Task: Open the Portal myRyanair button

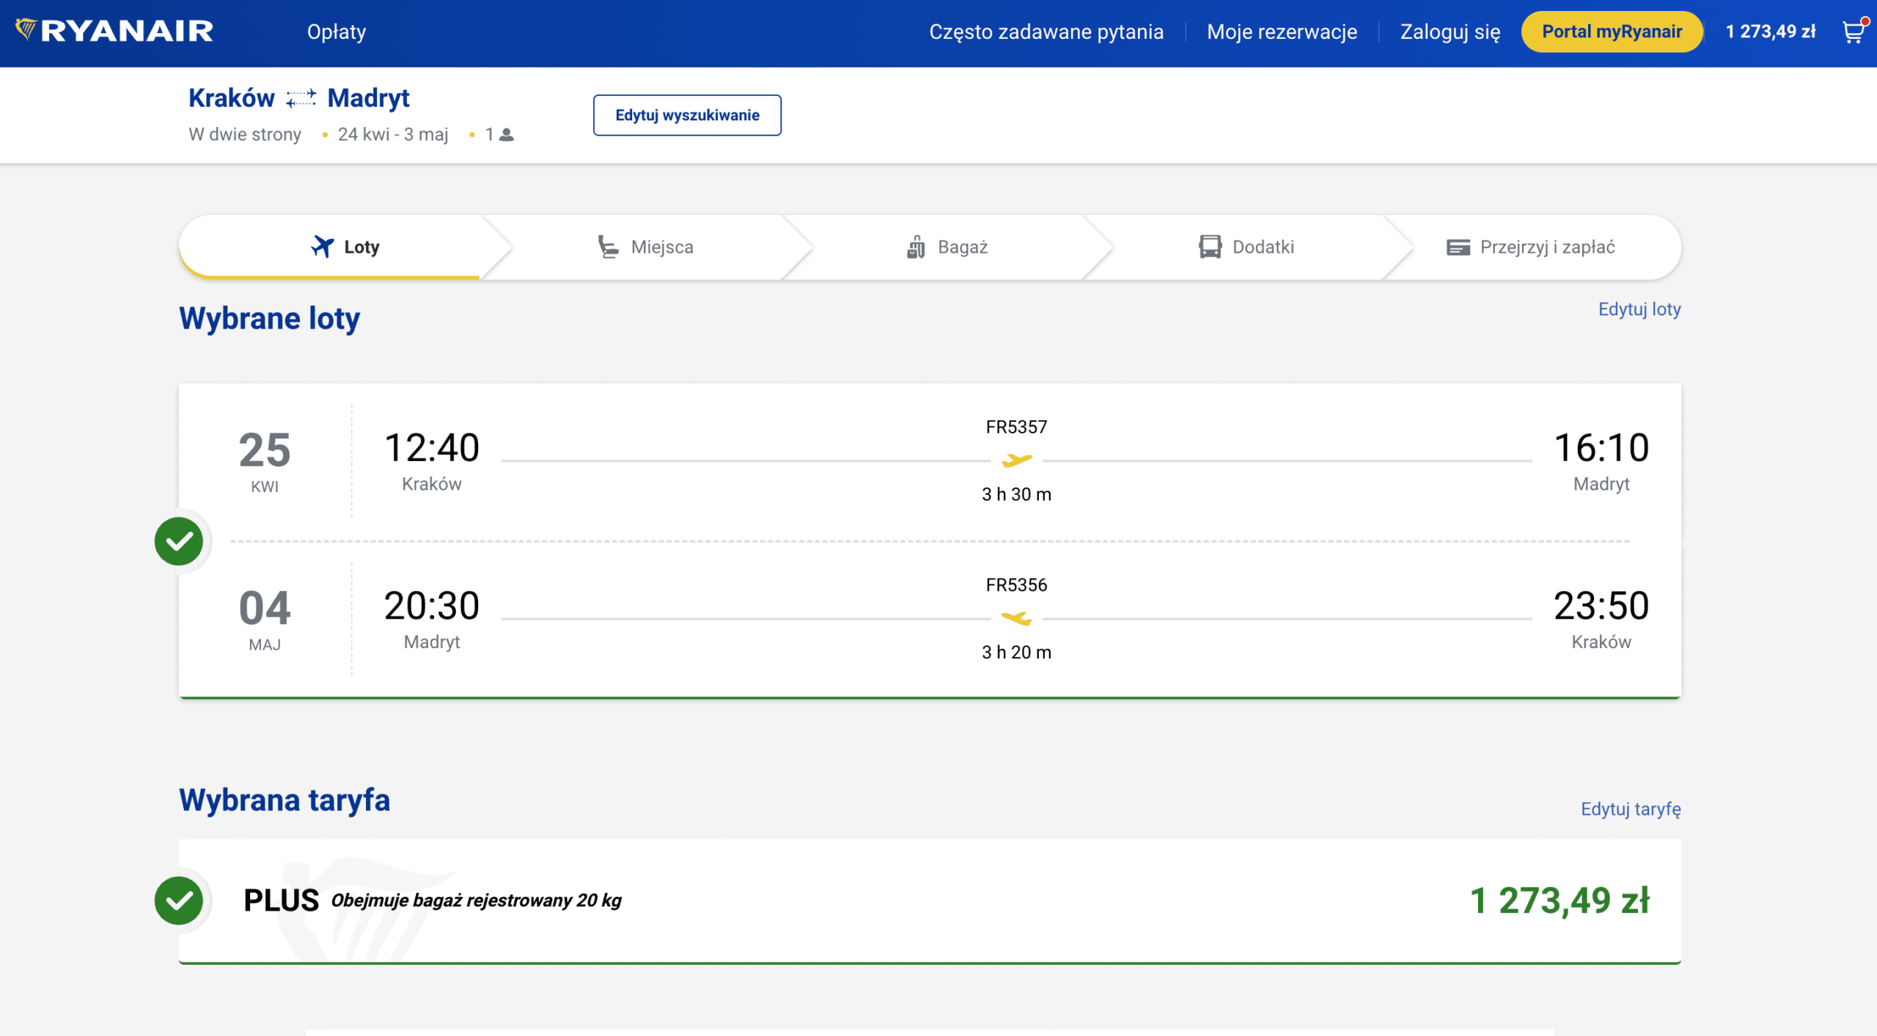Action: 1611,32
